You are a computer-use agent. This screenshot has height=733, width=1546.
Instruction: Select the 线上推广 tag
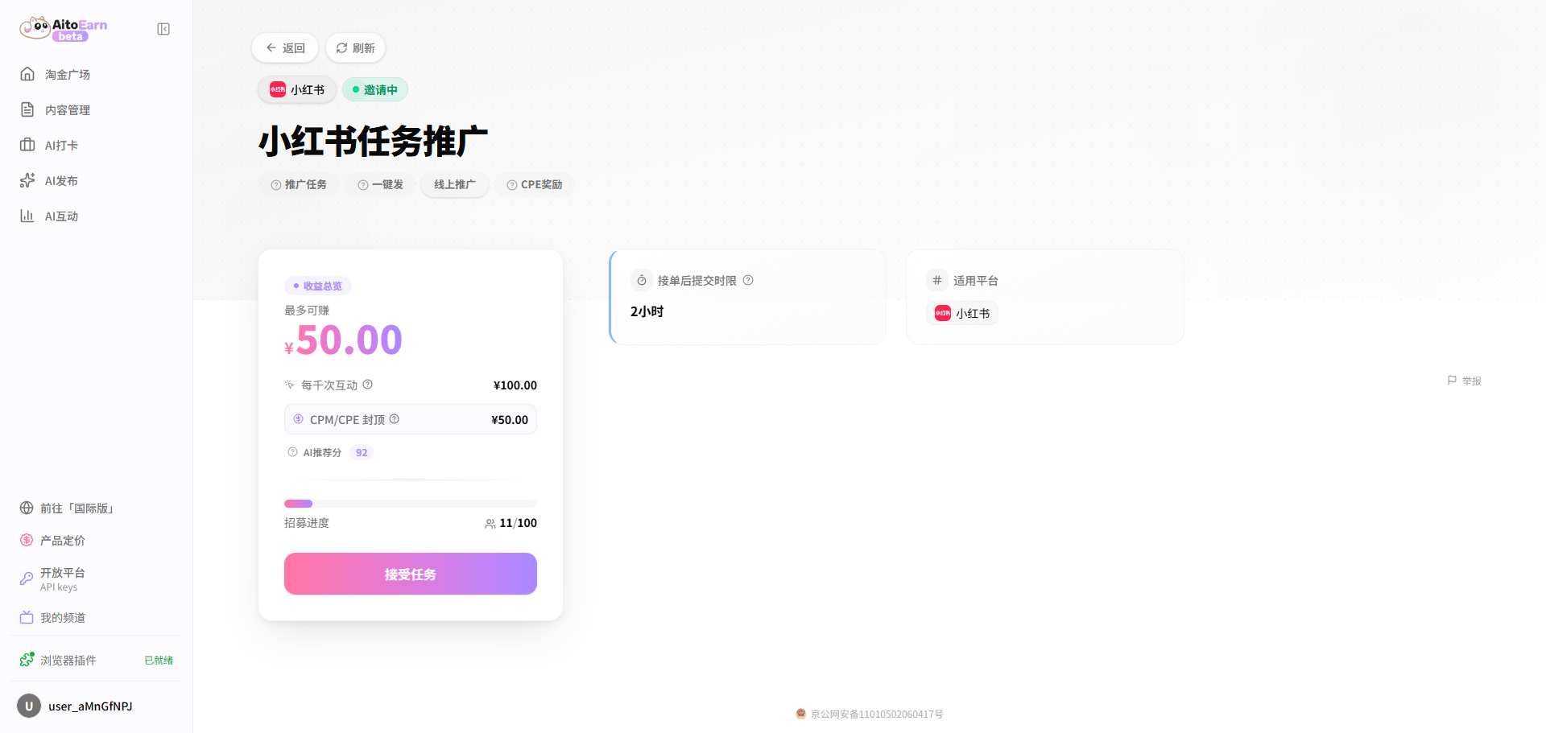(x=455, y=184)
